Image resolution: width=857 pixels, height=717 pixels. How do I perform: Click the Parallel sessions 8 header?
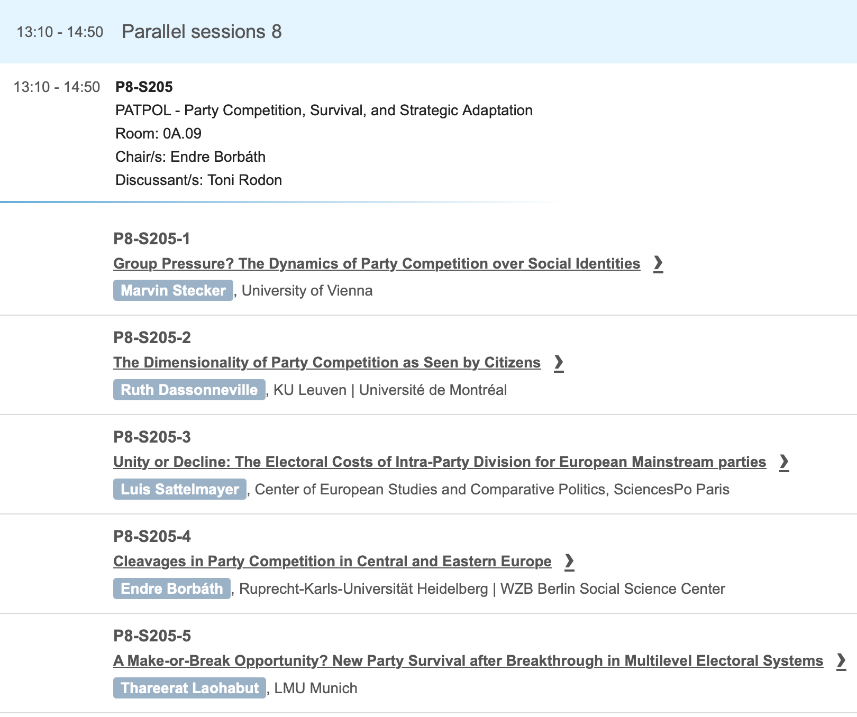202,32
